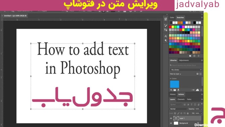The height and width of the screenshot is (127, 225).
Task: Open Swatches panel menu icon
Action: (202, 17)
